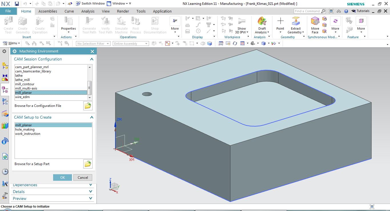Image resolution: width=390 pixels, height=211 pixels.
Task: Open the No Selection Filter dropdown
Action: (93, 44)
